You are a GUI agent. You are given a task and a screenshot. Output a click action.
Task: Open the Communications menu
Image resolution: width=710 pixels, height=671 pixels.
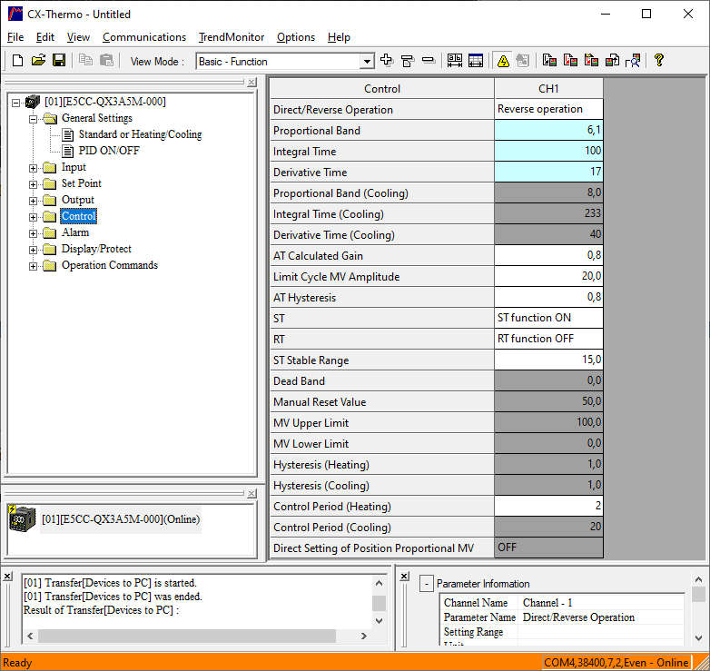pos(144,37)
